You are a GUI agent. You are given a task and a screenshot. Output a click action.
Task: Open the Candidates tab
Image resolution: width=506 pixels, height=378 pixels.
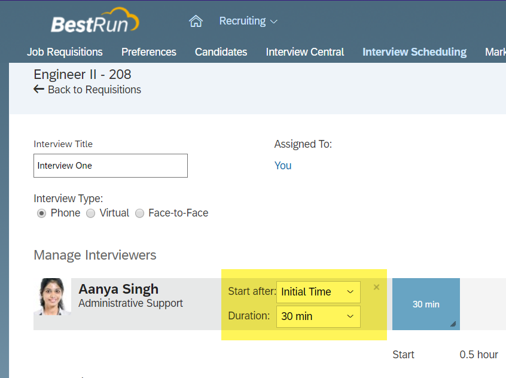pyautogui.click(x=221, y=52)
